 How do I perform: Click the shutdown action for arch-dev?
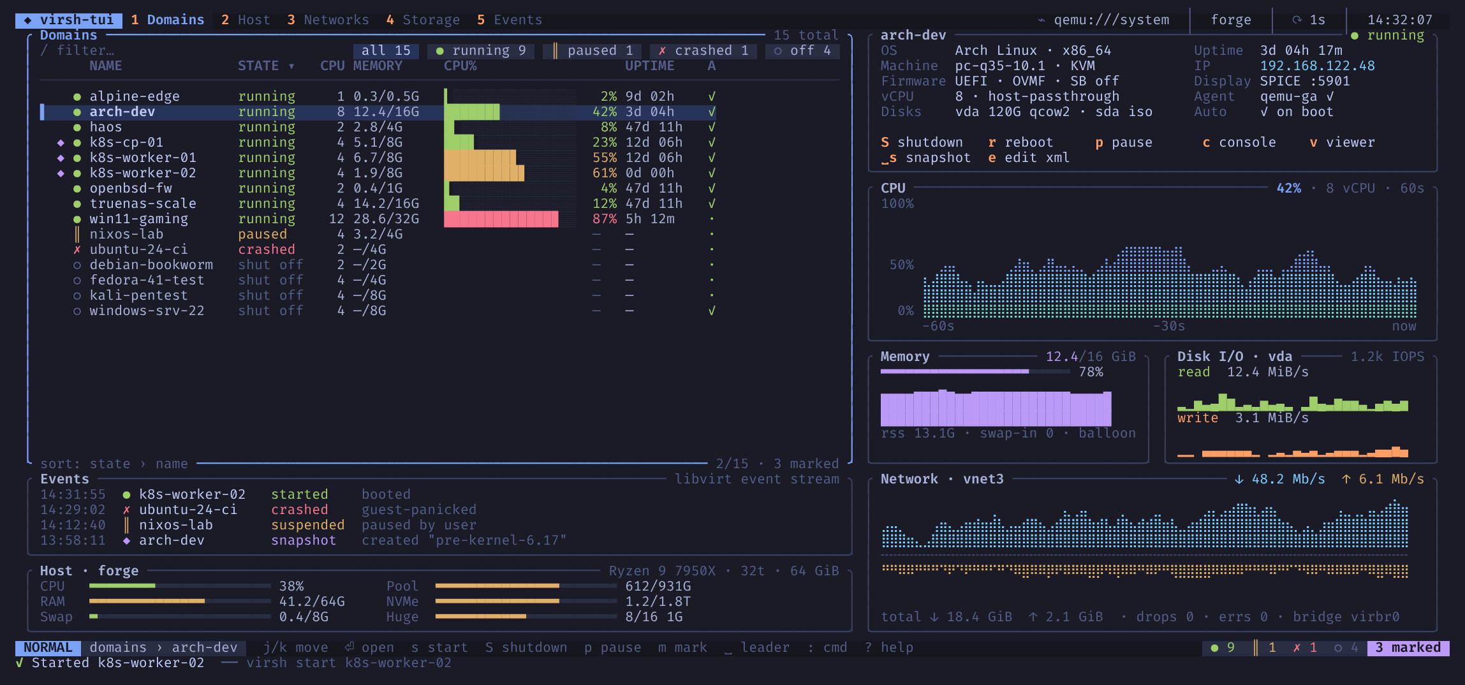click(922, 142)
